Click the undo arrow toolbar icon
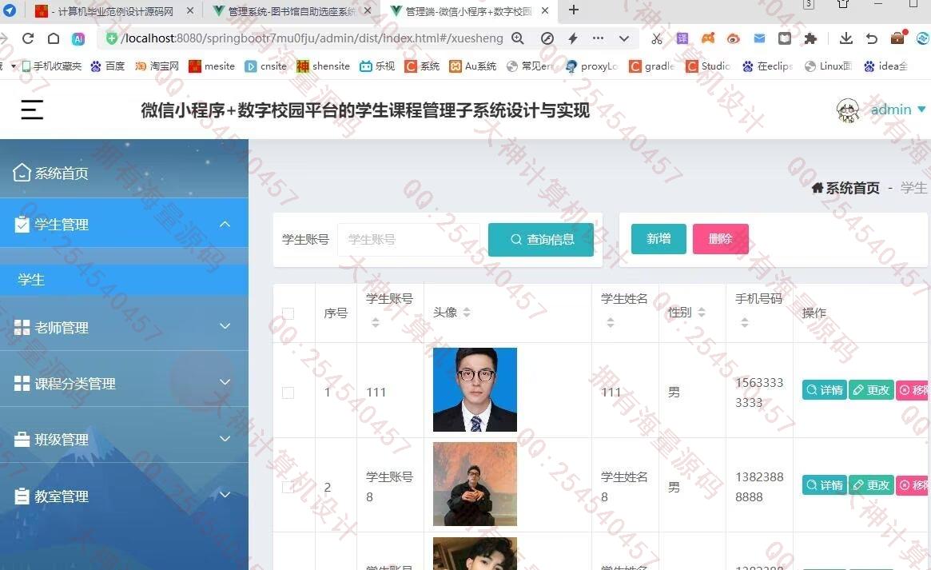 [x=872, y=38]
